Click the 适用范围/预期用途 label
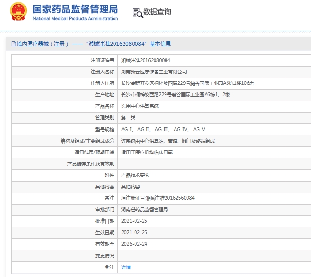 click(x=94, y=152)
